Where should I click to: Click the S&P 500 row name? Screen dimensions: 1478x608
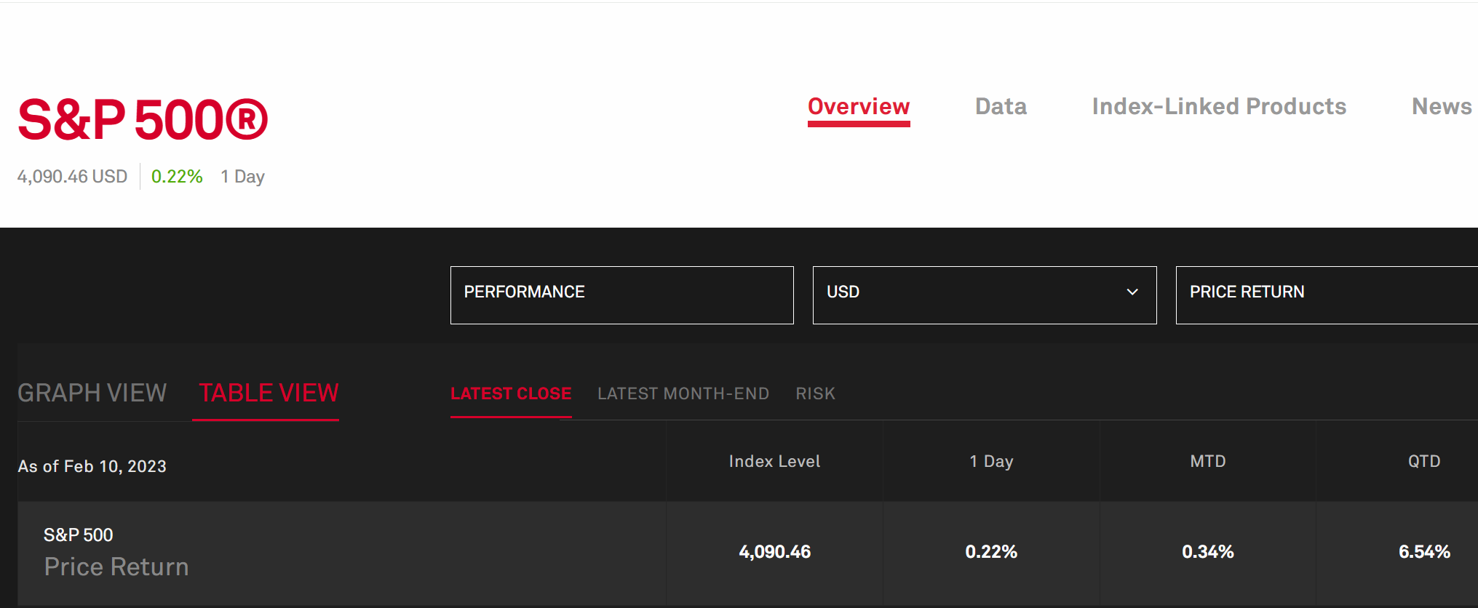coord(78,535)
